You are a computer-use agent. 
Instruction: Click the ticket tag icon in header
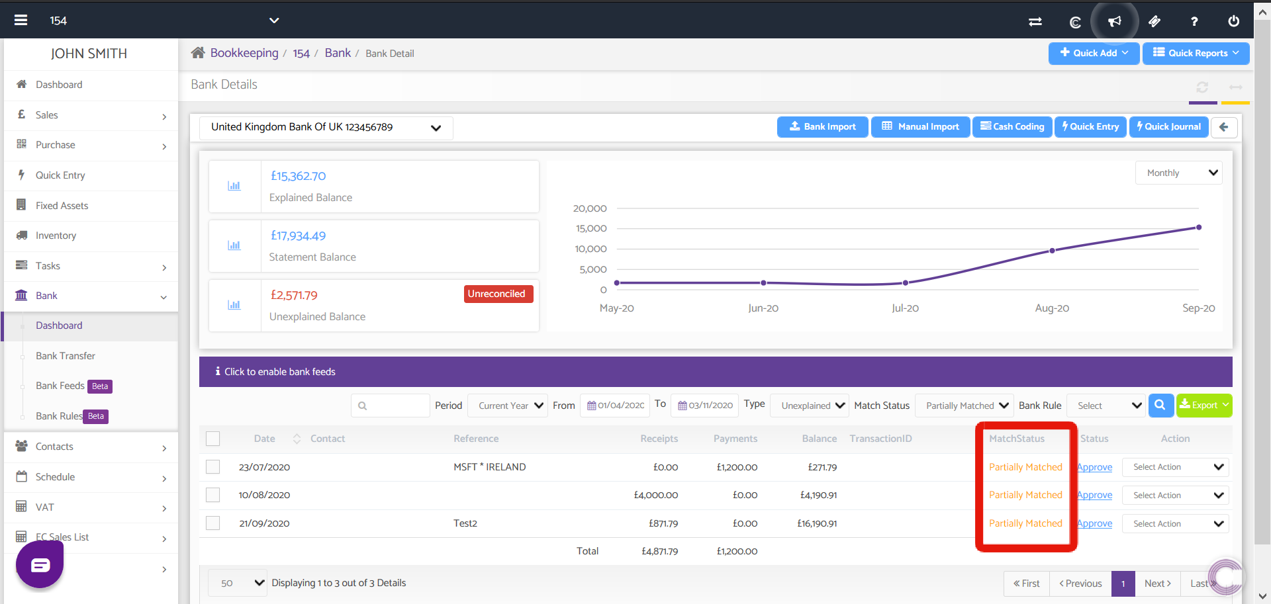(1154, 21)
